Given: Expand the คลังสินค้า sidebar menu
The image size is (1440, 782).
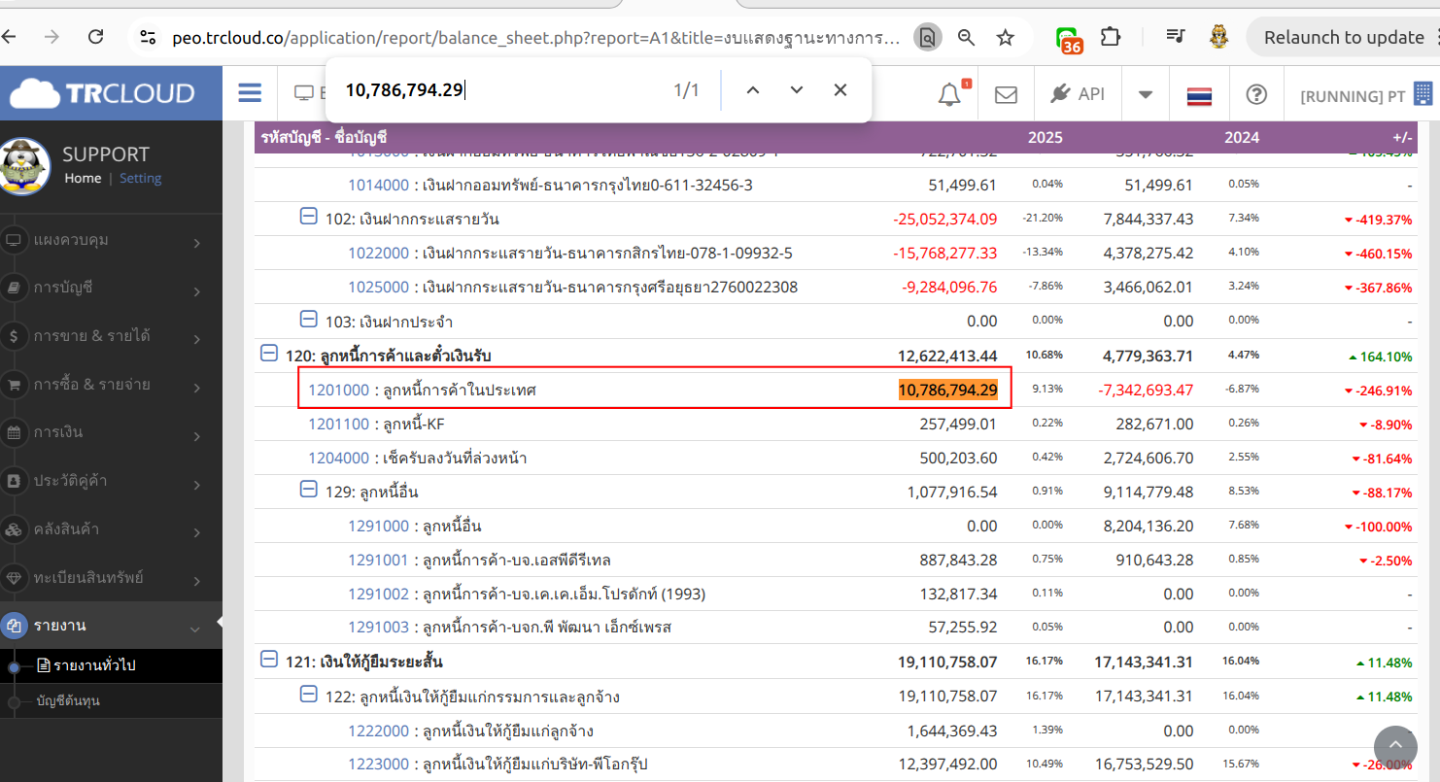Looking at the screenshot, I should pos(111,529).
